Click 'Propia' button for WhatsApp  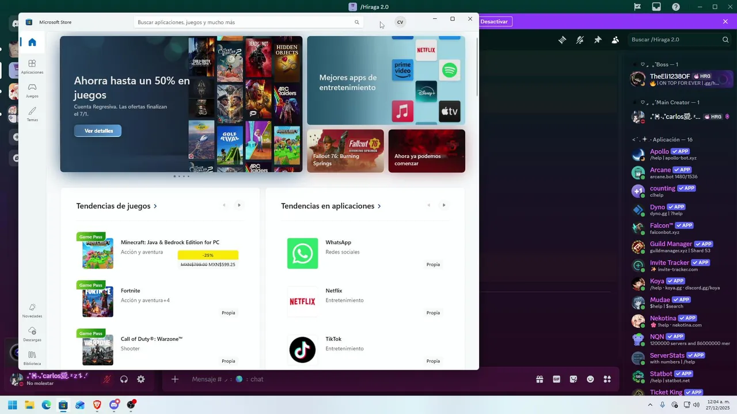pos(433,264)
